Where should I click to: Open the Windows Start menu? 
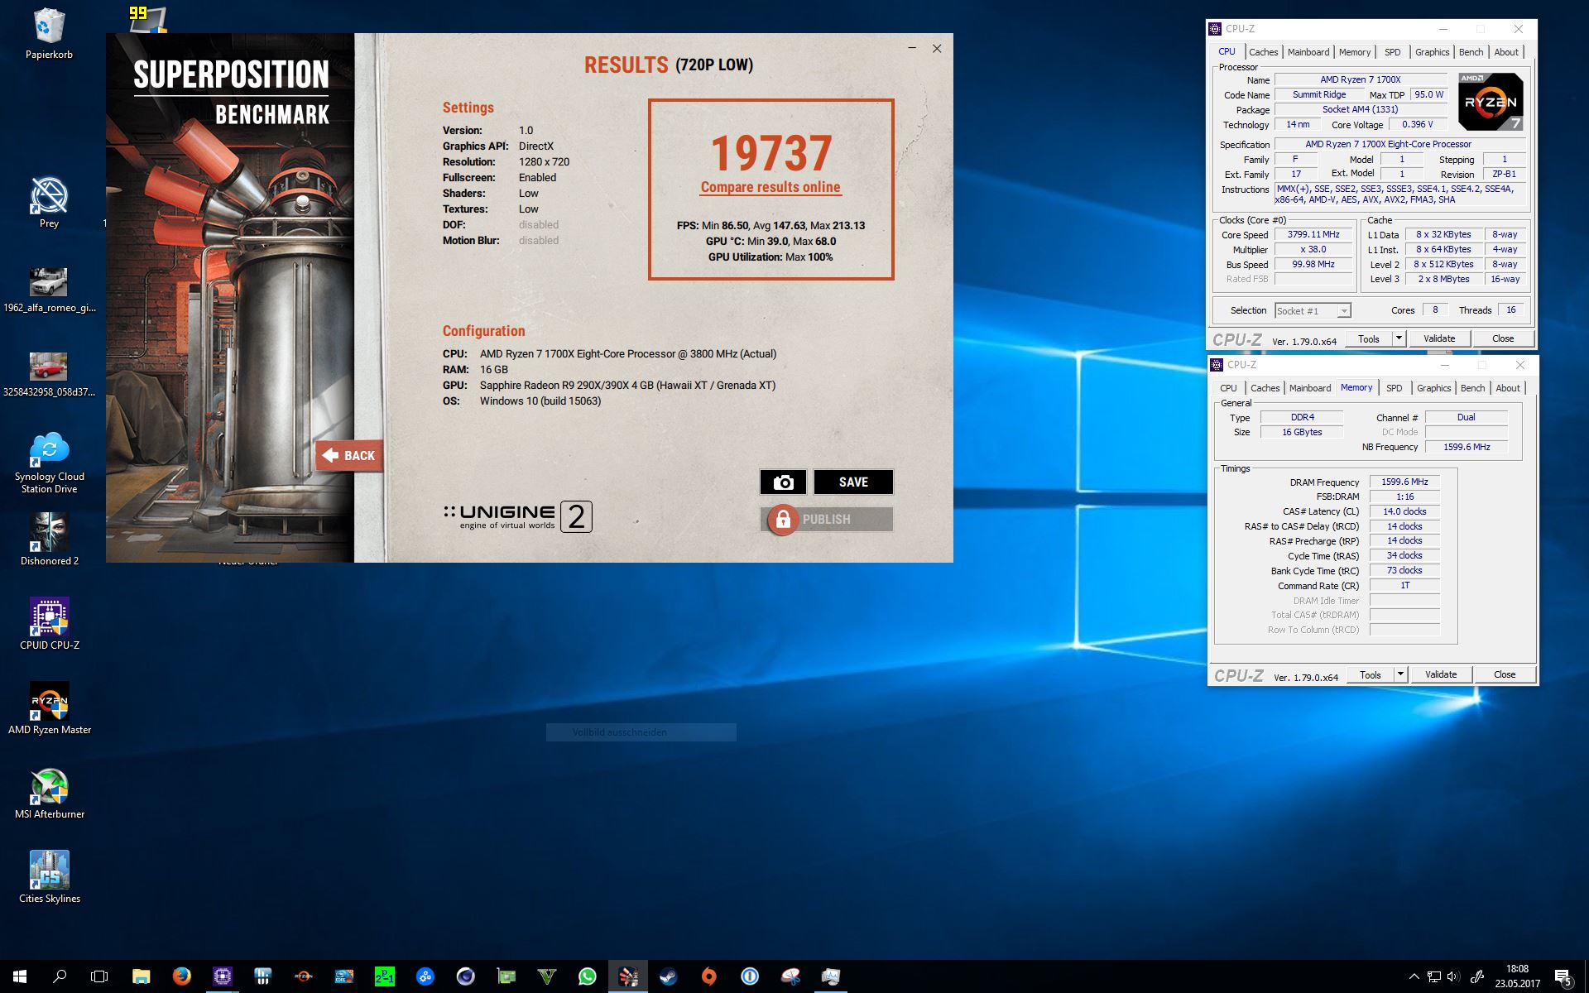[x=20, y=976]
